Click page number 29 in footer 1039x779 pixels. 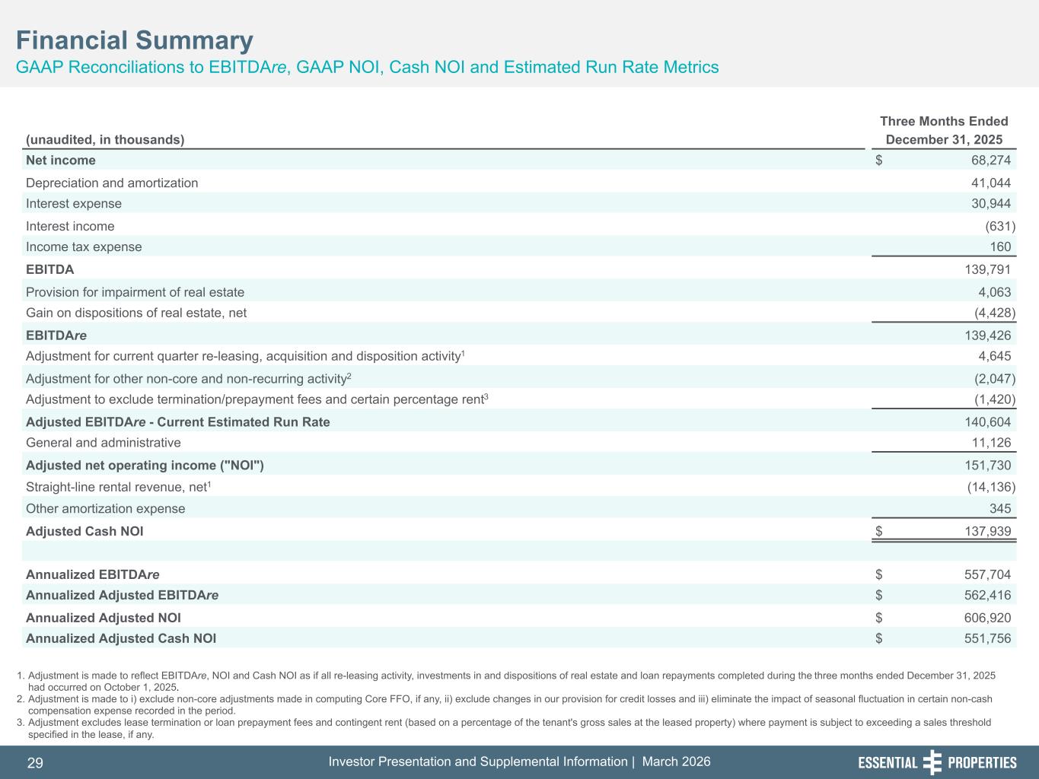pos(35,763)
